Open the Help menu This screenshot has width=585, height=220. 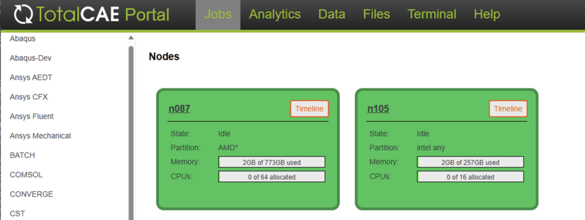coord(487,14)
